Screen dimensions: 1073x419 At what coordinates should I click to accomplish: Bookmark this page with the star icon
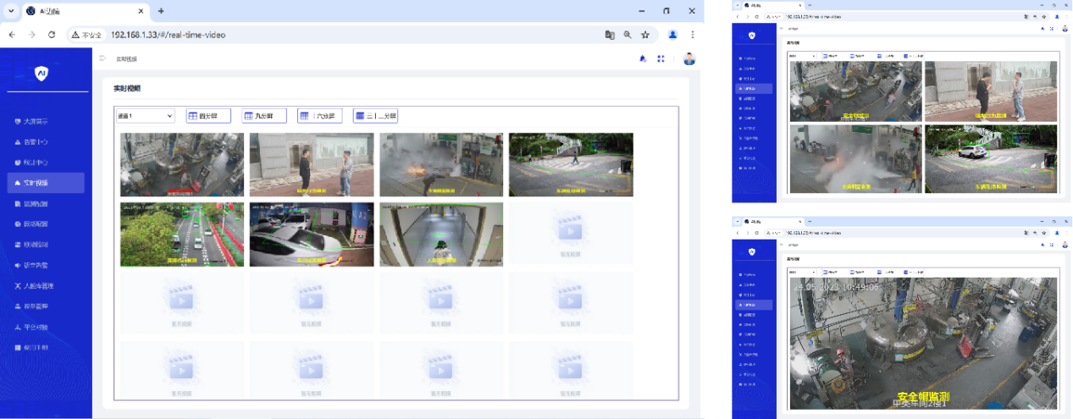point(645,35)
